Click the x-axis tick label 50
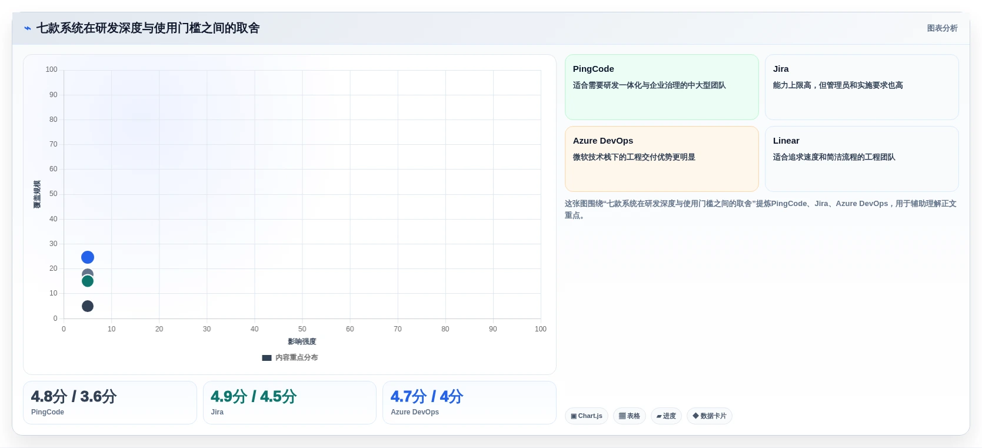 (x=302, y=329)
